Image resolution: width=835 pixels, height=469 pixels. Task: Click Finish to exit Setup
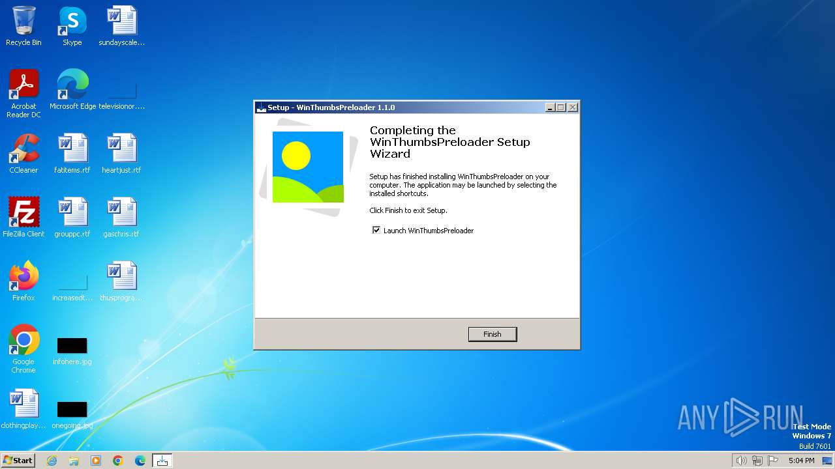(493, 334)
